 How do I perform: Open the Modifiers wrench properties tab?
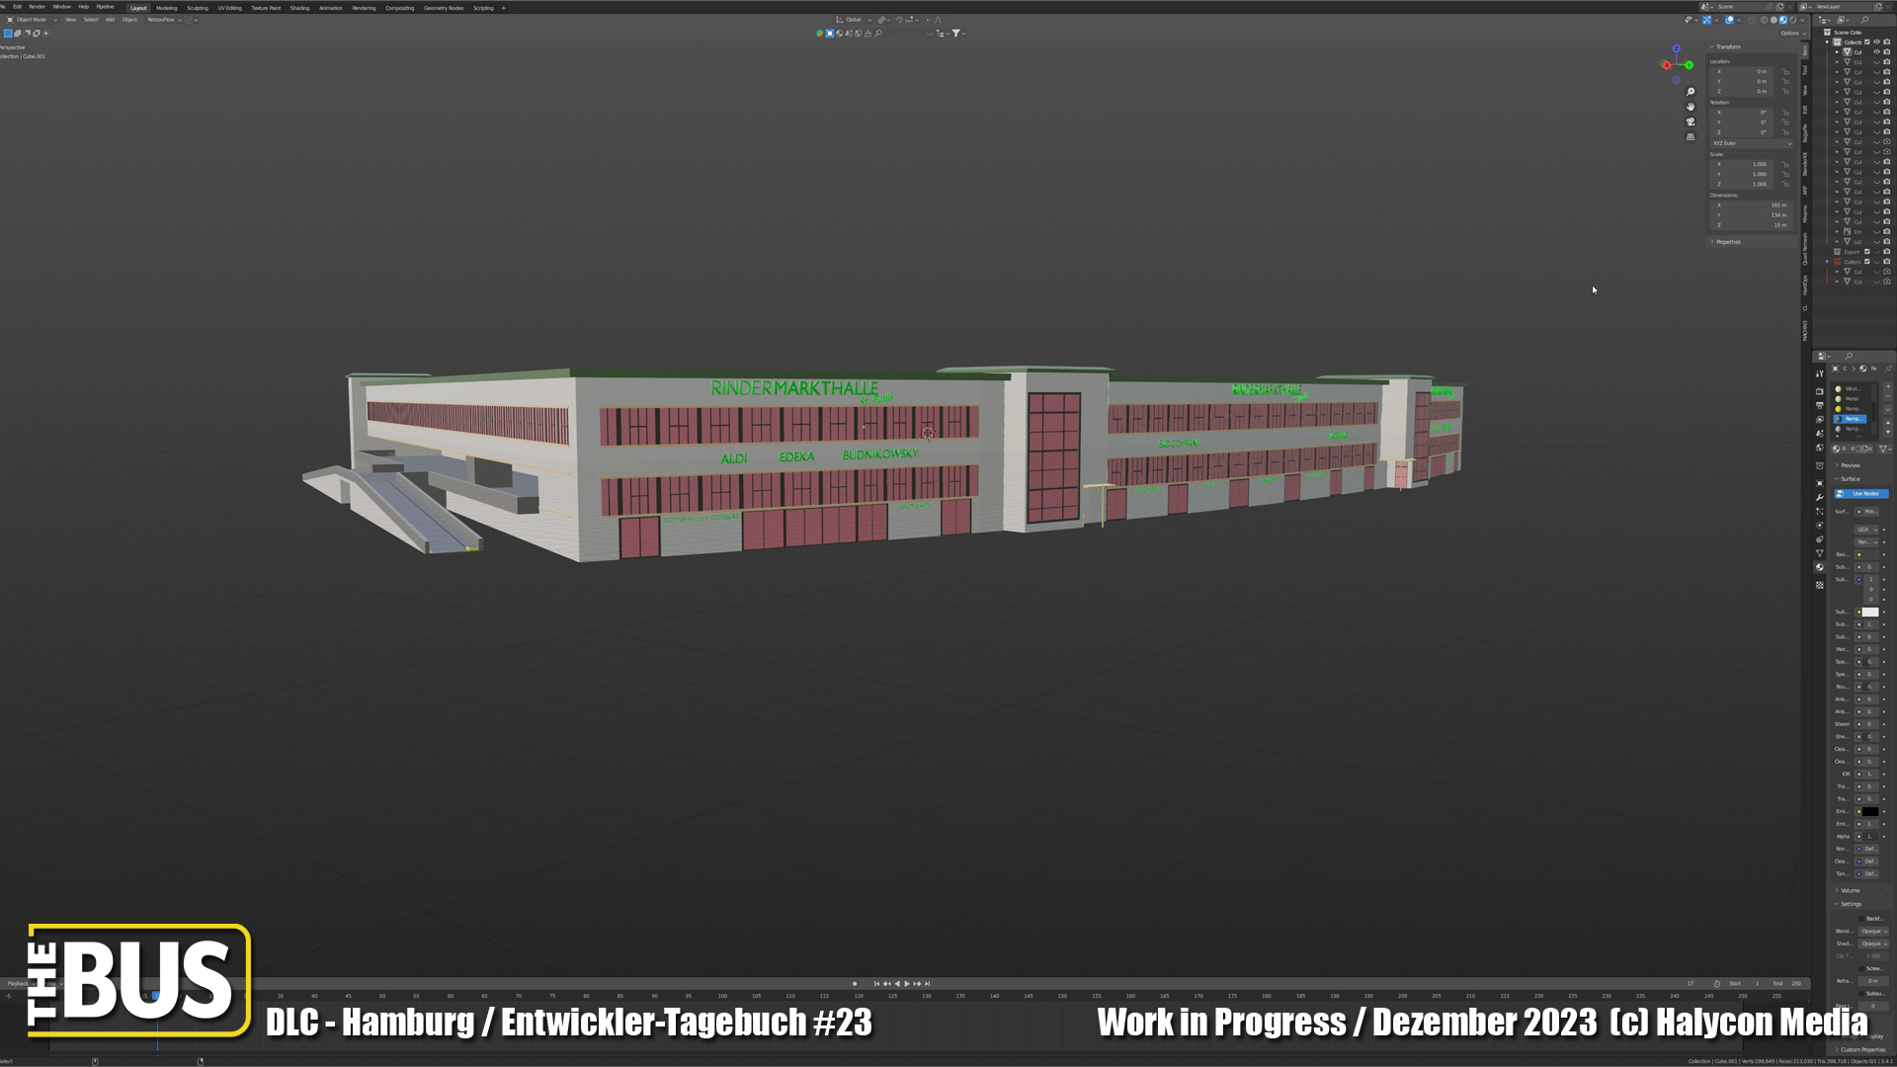click(x=1820, y=497)
